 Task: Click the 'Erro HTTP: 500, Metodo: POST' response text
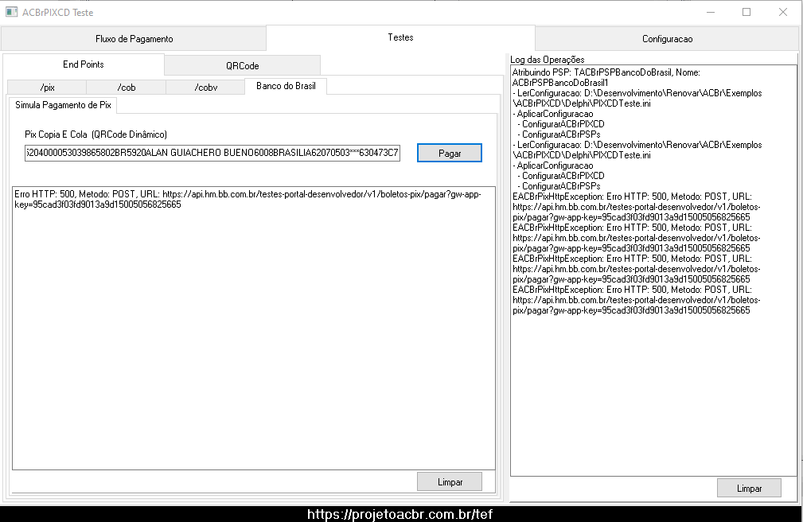pyautogui.click(x=248, y=199)
